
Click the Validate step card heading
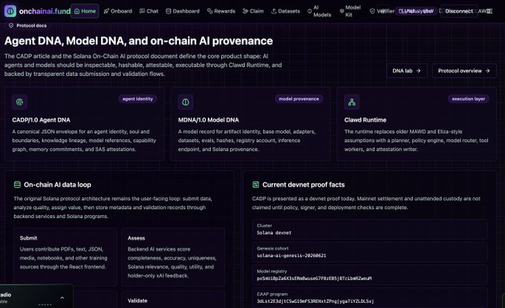(x=137, y=301)
